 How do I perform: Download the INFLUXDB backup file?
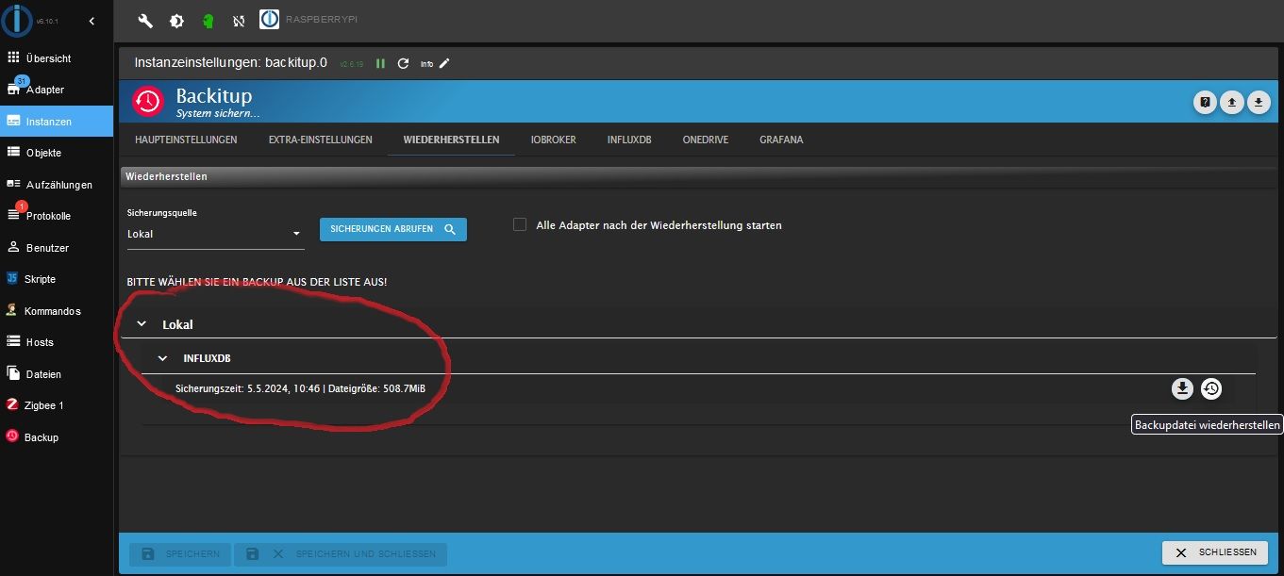pyautogui.click(x=1182, y=388)
